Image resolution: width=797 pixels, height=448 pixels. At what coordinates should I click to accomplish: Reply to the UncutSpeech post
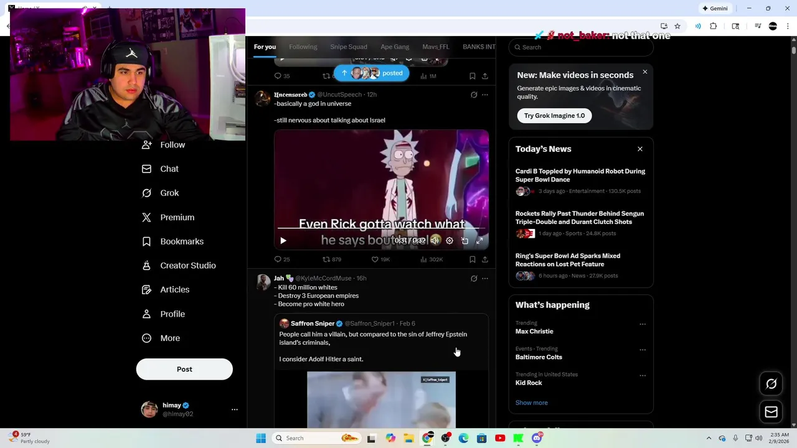282,259
